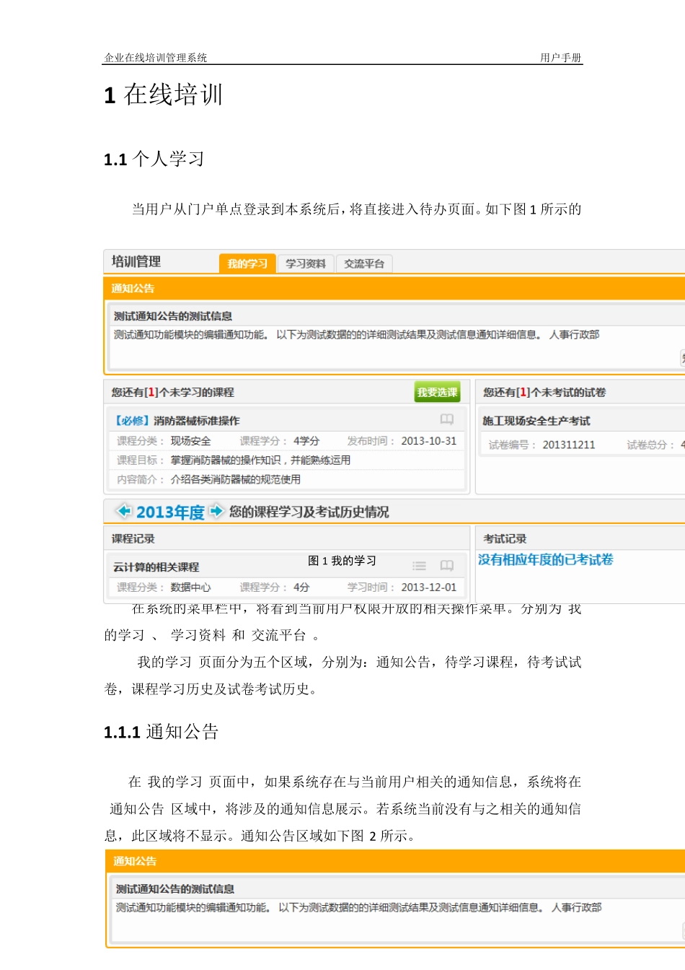The height and width of the screenshot is (970, 685).
Task: Click 课程记录 section header
Action: click(x=133, y=538)
